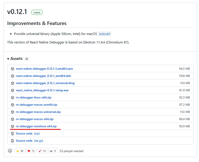Image resolution: width=199 pixels, height=162 pixels.
Task: Click the 66.5 MB file size
Action: pos(184,69)
